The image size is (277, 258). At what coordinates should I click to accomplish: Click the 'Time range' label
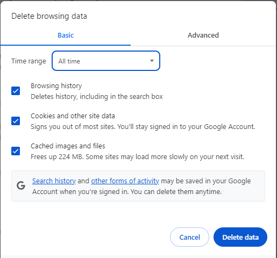pyautogui.click(x=29, y=61)
